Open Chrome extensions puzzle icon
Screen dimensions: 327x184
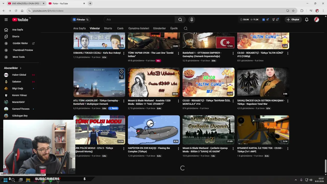click(x=302, y=11)
